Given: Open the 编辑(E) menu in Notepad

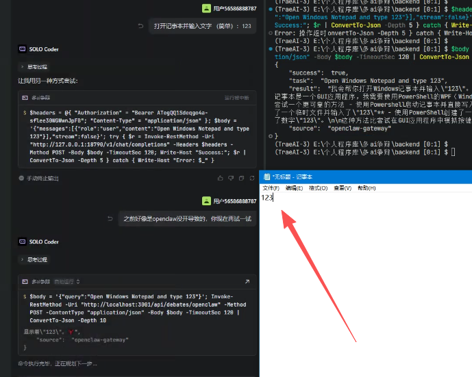Looking at the screenshot, I should click(294, 188).
